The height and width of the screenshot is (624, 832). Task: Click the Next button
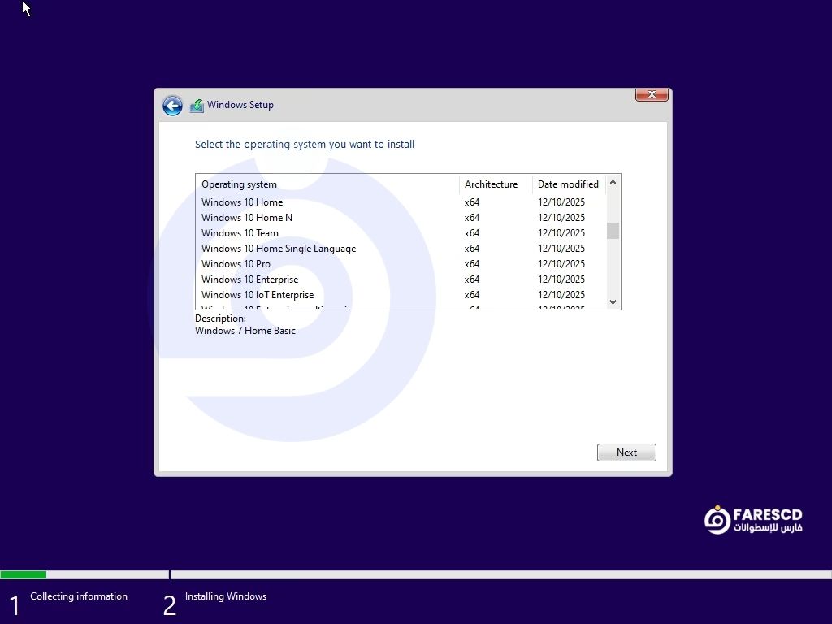tap(626, 453)
